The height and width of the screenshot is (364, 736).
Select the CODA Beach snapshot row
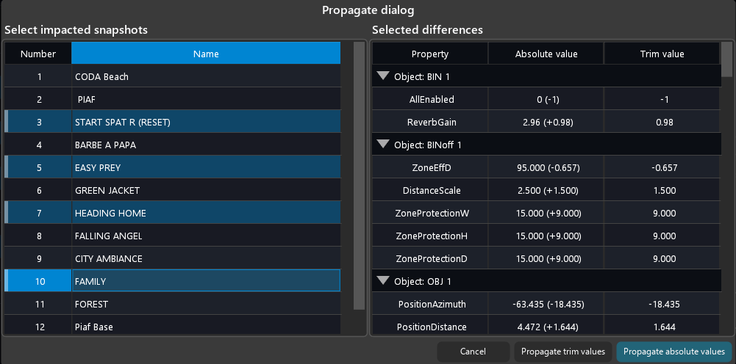[x=206, y=76]
